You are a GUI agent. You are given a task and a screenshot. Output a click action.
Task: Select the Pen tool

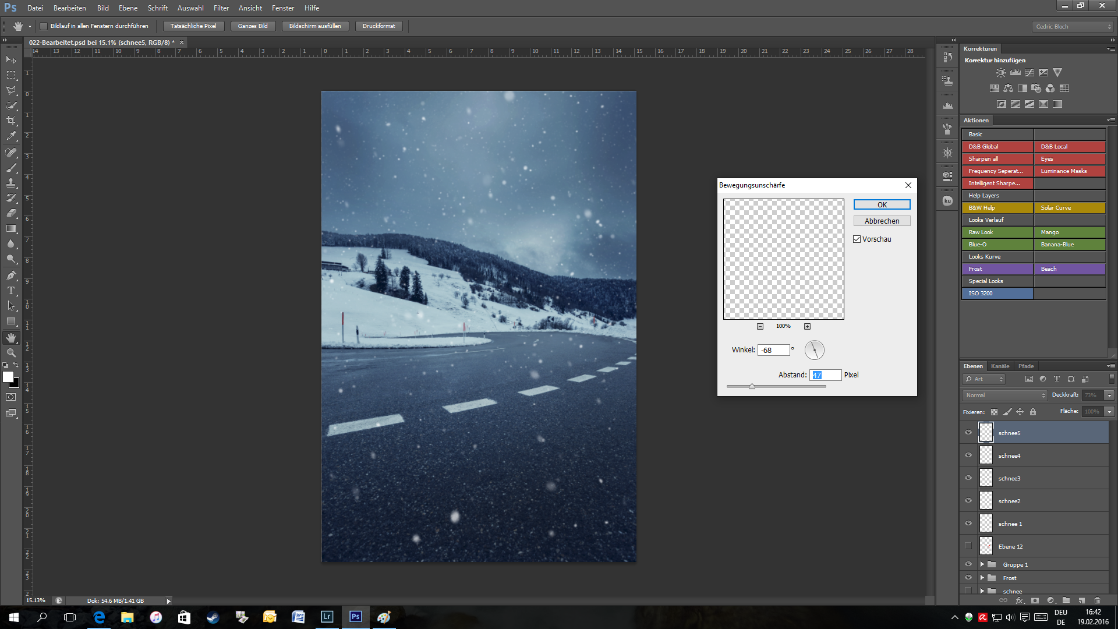click(11, 275)
